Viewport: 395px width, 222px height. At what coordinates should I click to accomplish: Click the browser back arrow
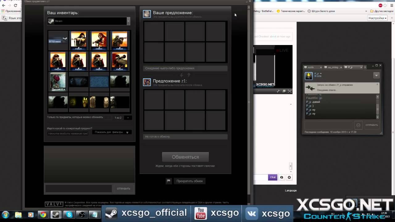tap(3, 5)
